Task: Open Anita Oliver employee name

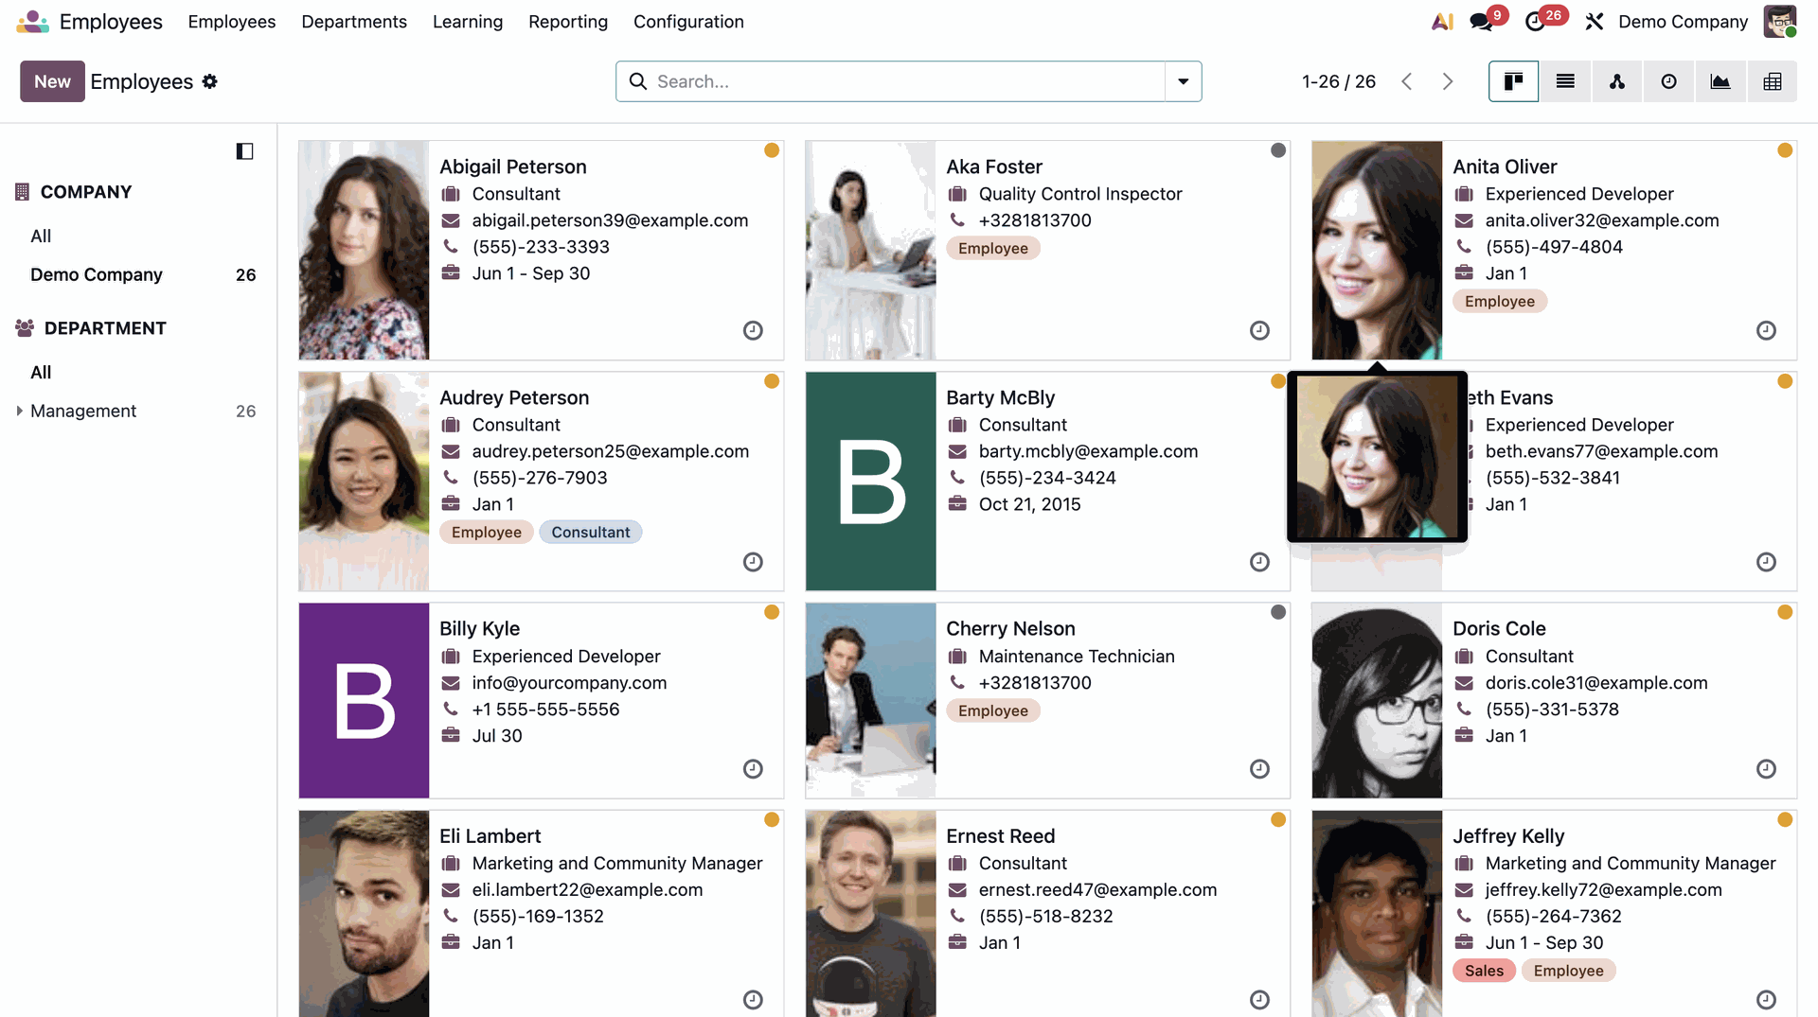Action: pyautogui.click(x=1505, y=167)
